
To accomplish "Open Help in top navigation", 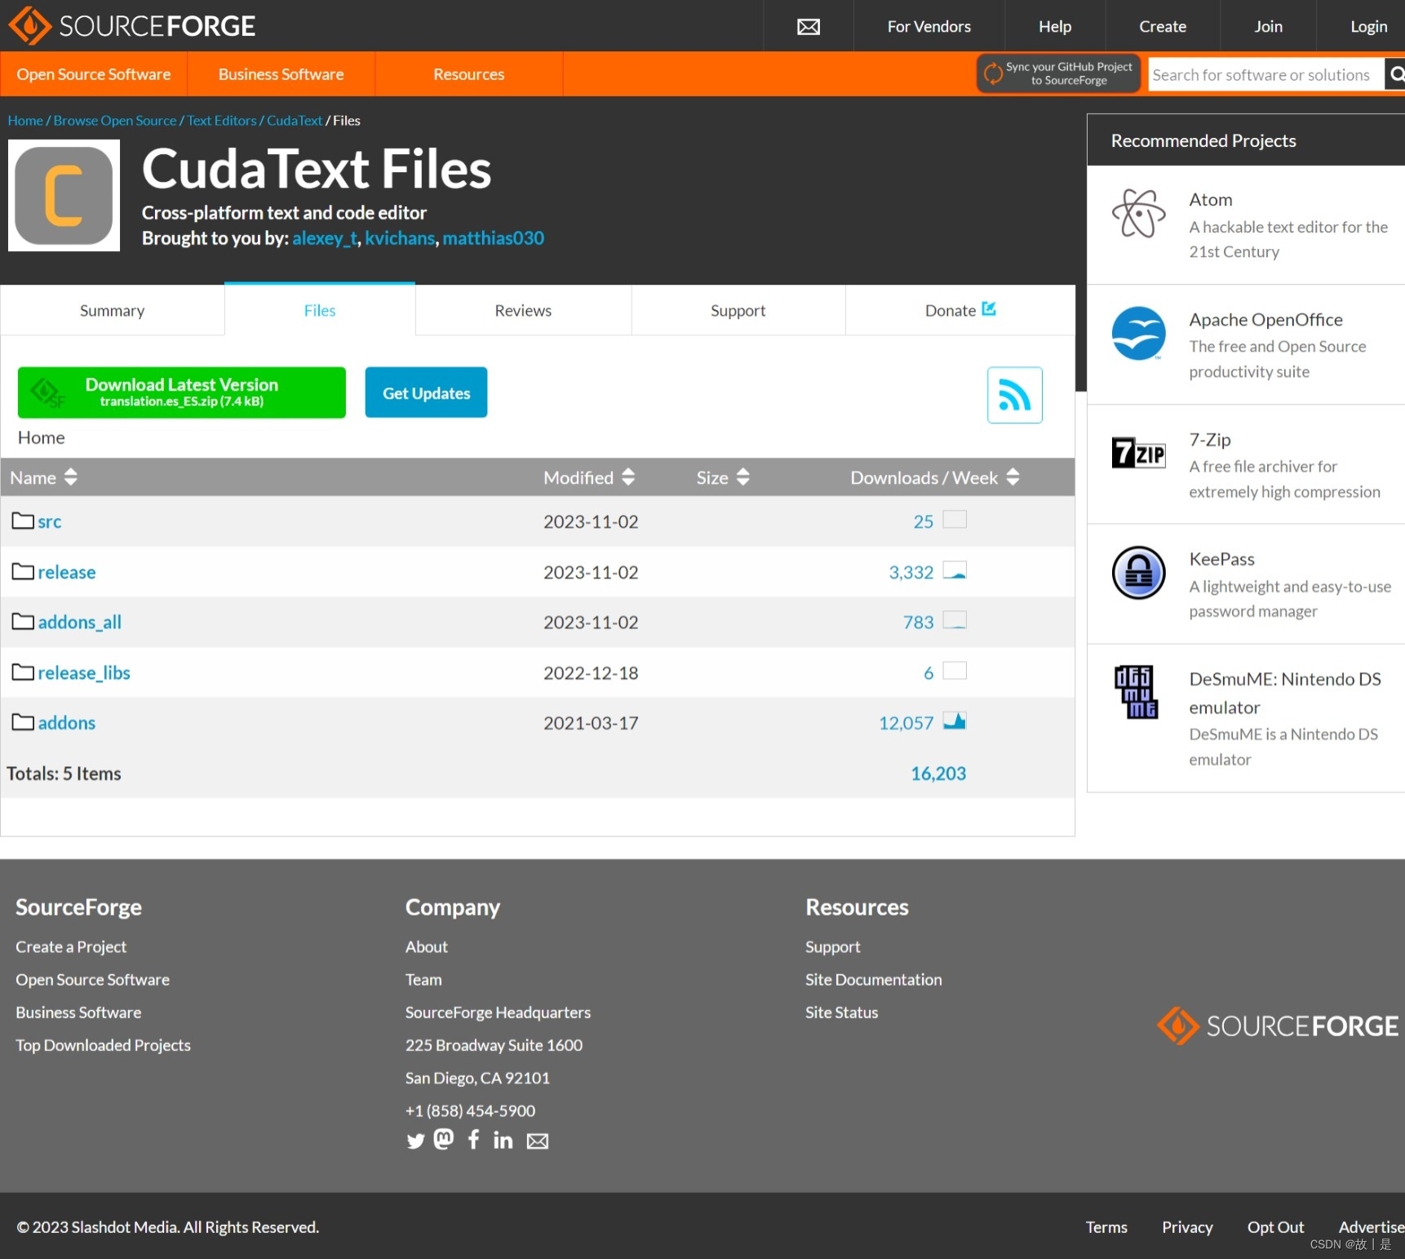I will point(1055,27).
